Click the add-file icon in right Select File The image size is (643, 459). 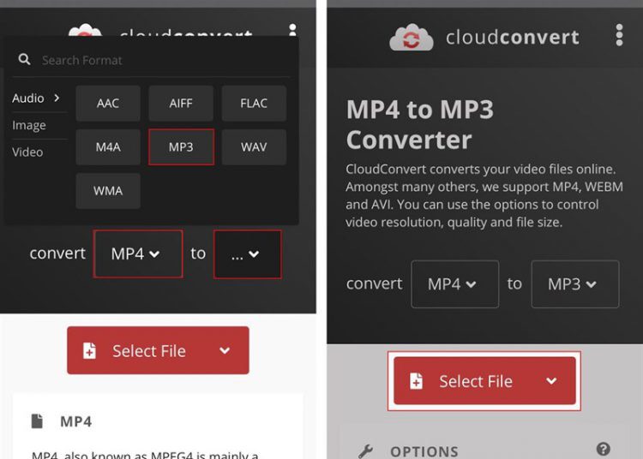pos(416,381)
